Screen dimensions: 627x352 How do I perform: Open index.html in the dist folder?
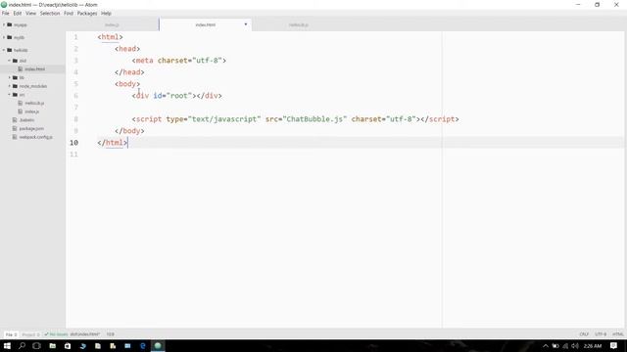point(35,69)
